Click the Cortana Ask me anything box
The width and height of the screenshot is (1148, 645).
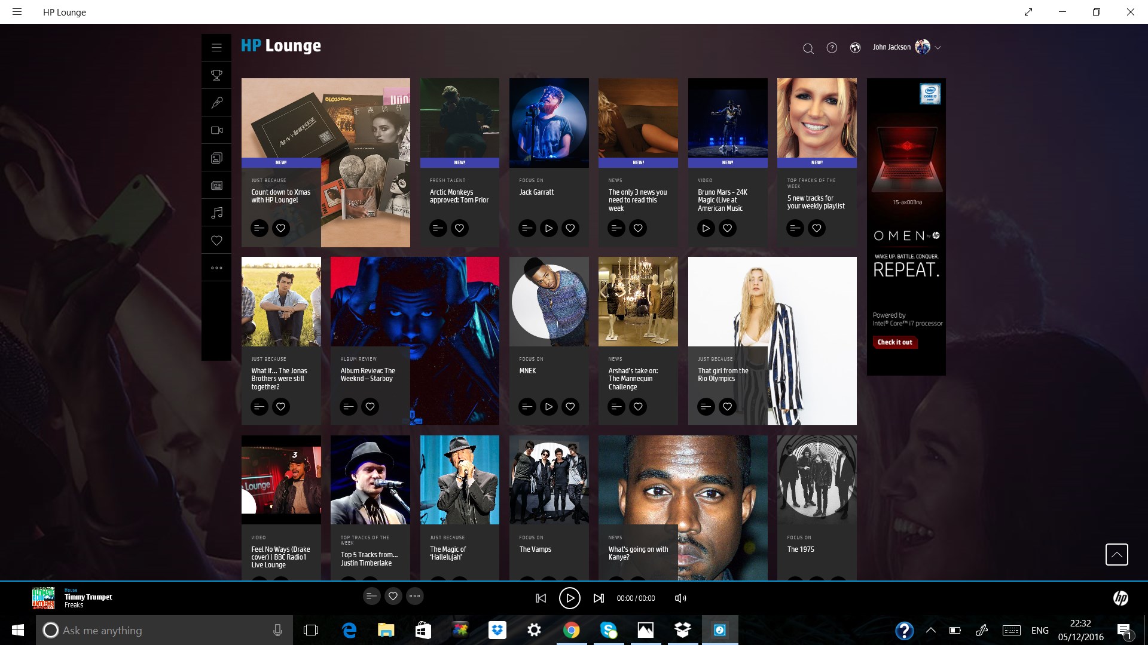(x=164, y=630)
